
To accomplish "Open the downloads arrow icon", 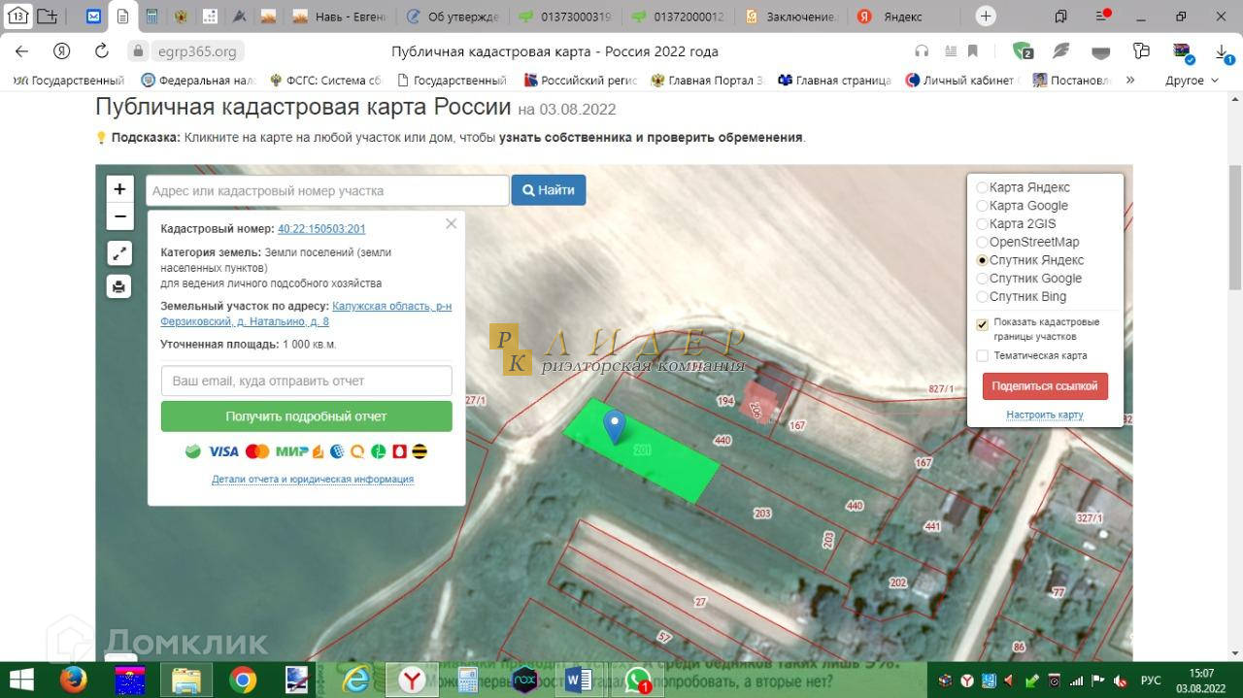I will [x=1223, y=51].
